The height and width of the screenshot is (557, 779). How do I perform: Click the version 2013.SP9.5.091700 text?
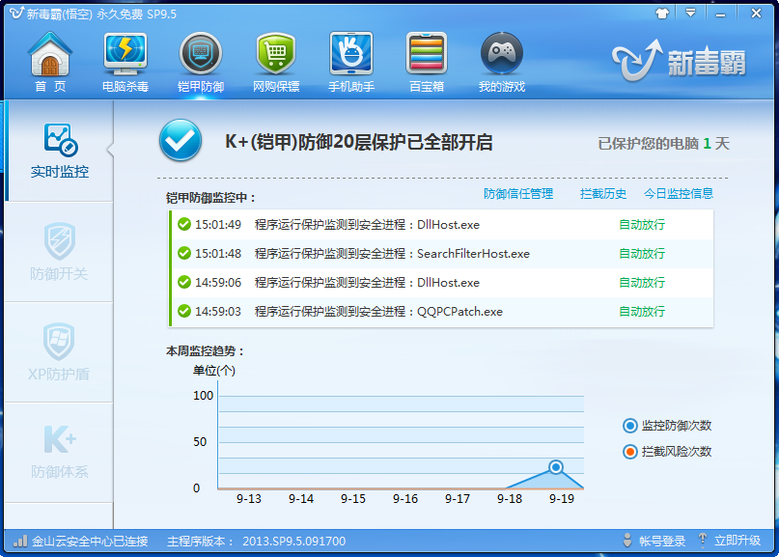tap(294, 542)
